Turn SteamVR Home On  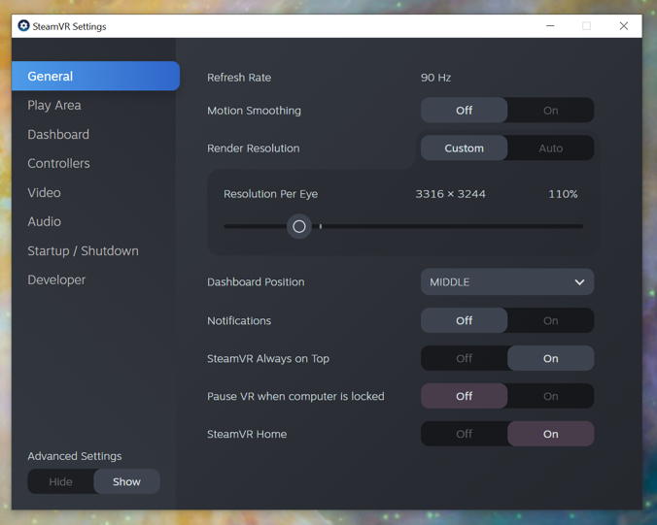point(550,434)
